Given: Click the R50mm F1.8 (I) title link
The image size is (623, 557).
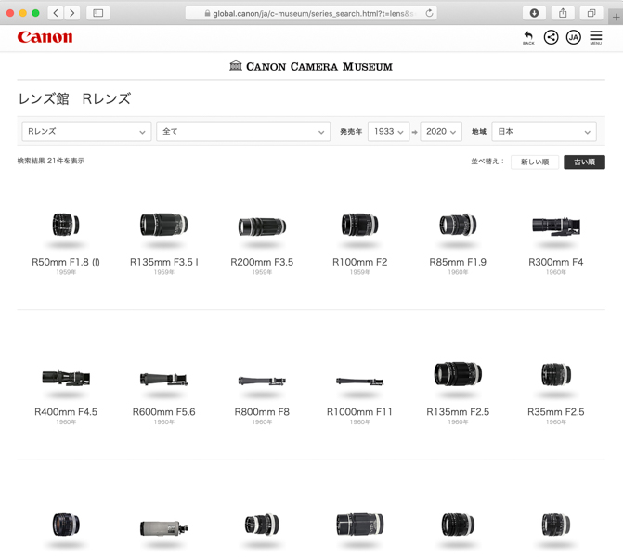Looking at the screenshot, I should 66,262.
